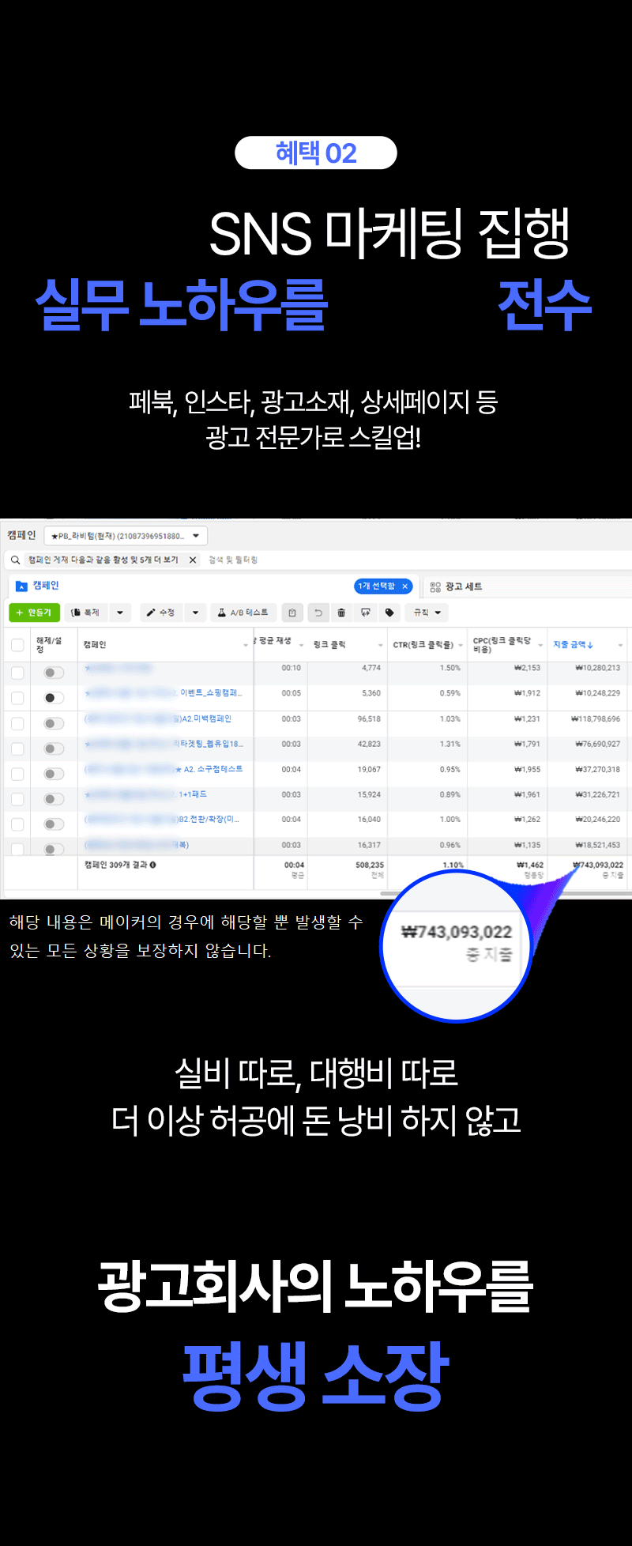
Task: Click the 수정 edit pencil button
Action: click(161, 613)
